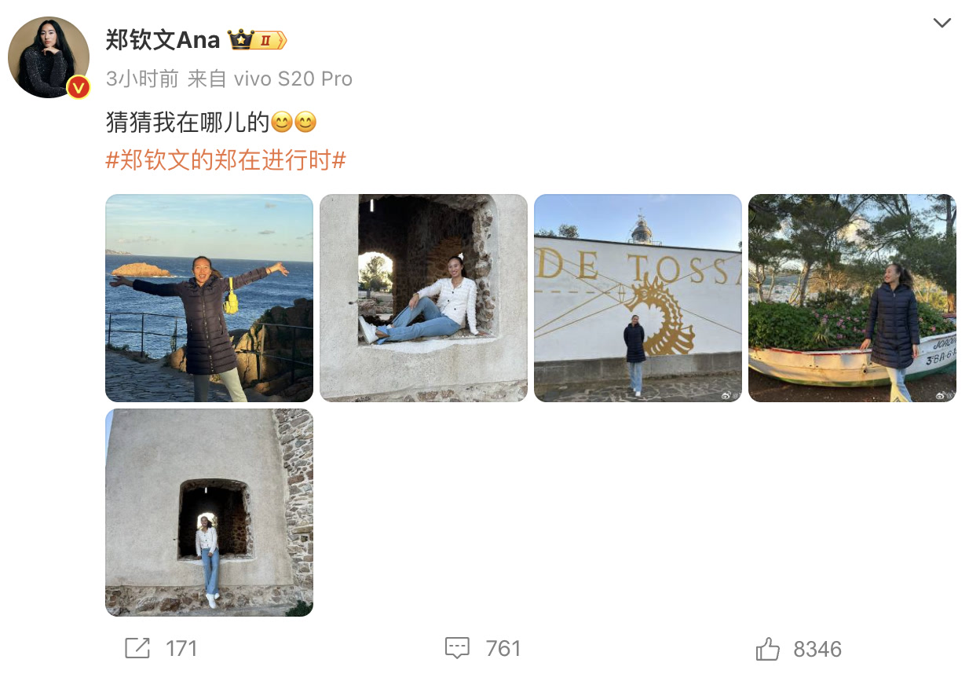Viewport: 969px width, 674px height.
Task: Open the comments speech bubble icon
Action: pyautogui.click(x=457, y=648)
